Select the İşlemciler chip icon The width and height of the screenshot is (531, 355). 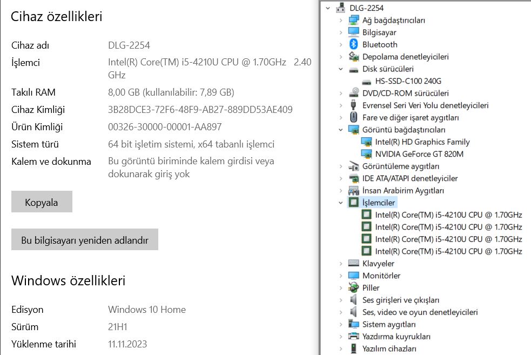[353, 203]
